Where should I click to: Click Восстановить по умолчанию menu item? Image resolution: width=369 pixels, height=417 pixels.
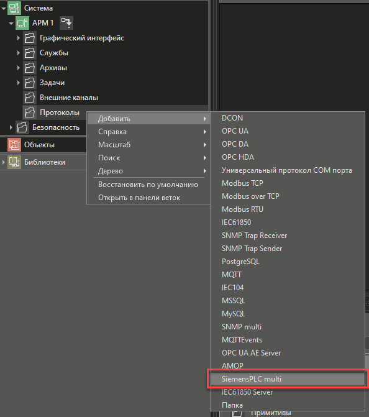(148, 185)
